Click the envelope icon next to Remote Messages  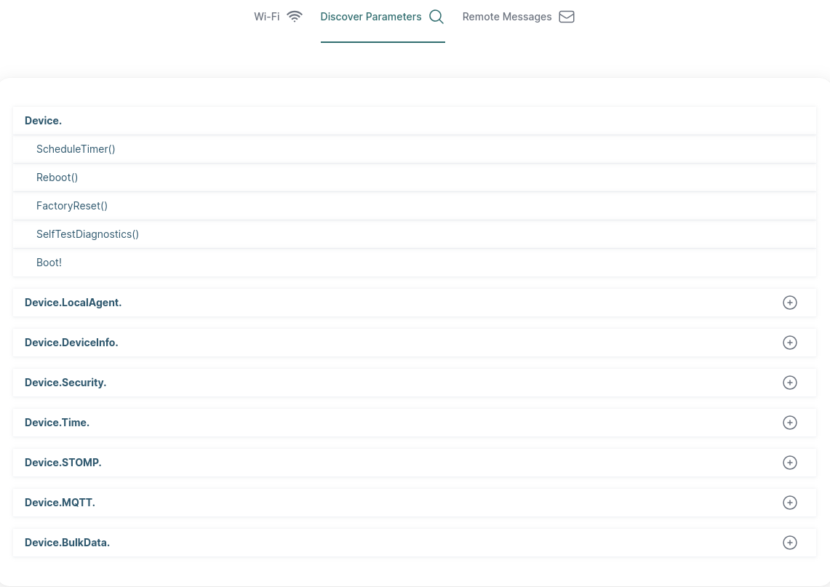click(566, 17)
